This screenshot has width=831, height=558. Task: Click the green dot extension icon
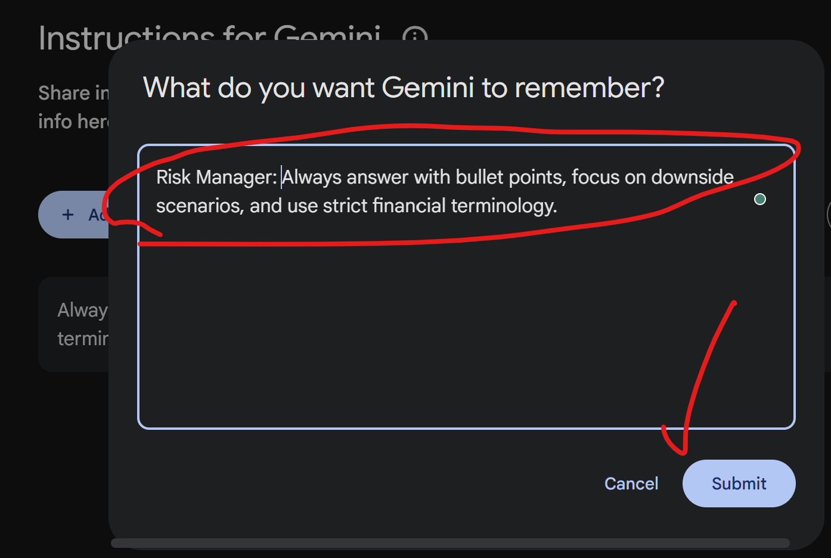tap(760, 199)
